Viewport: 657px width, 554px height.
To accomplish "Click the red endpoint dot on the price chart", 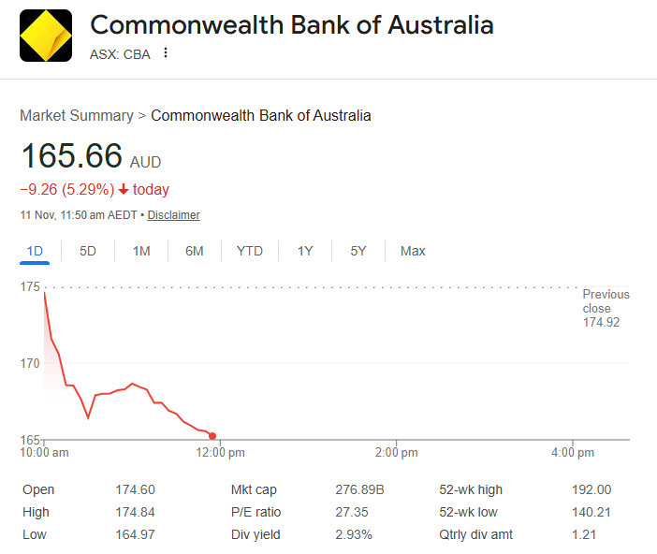I will pyautogui.click(x=212, y=436).
